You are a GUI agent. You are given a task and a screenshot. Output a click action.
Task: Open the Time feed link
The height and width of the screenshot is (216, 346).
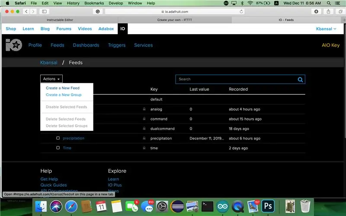pyautogui.click(x=67, y=148)
